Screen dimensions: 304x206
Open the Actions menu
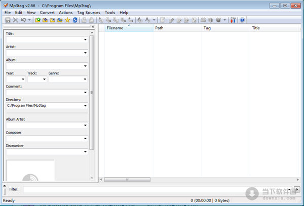pyautogui.click(x=66, y=13)
